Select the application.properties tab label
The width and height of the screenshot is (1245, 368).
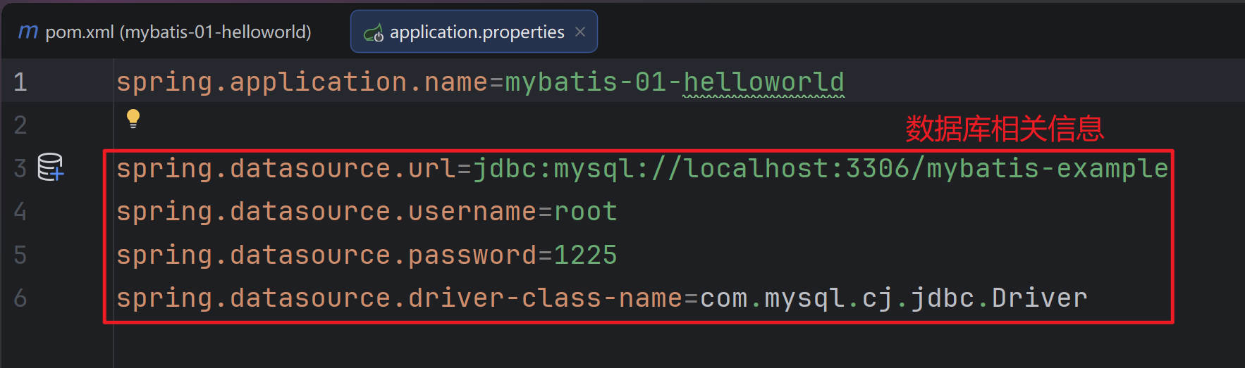[x=477, y=32]
